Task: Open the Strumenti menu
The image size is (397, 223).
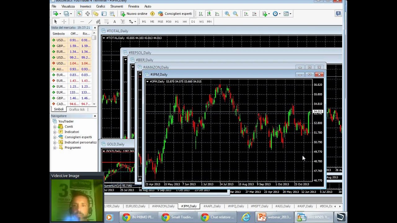Action: point(117,6)
